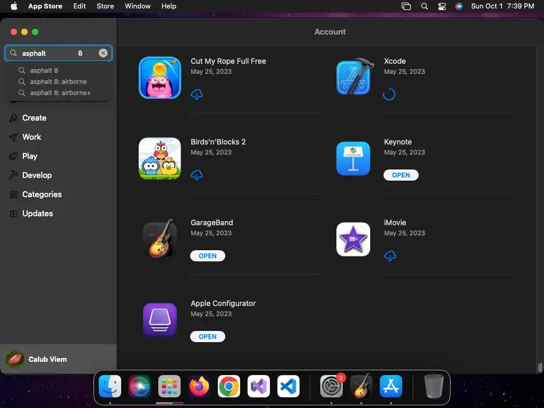544x408 pixels.
Task: Click the iMovie title text
Action: [395, 223]
